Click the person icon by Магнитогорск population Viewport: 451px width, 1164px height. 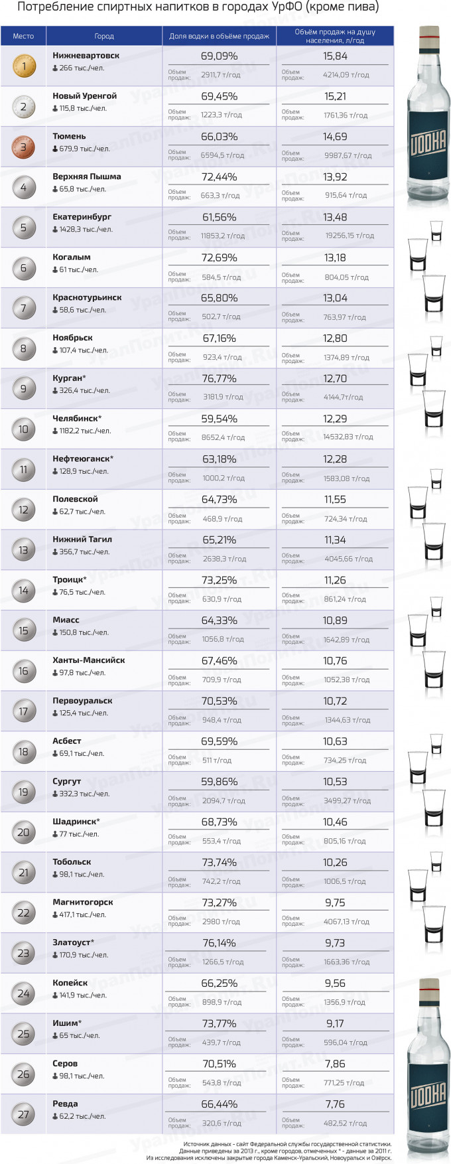[x=55, y=915]
